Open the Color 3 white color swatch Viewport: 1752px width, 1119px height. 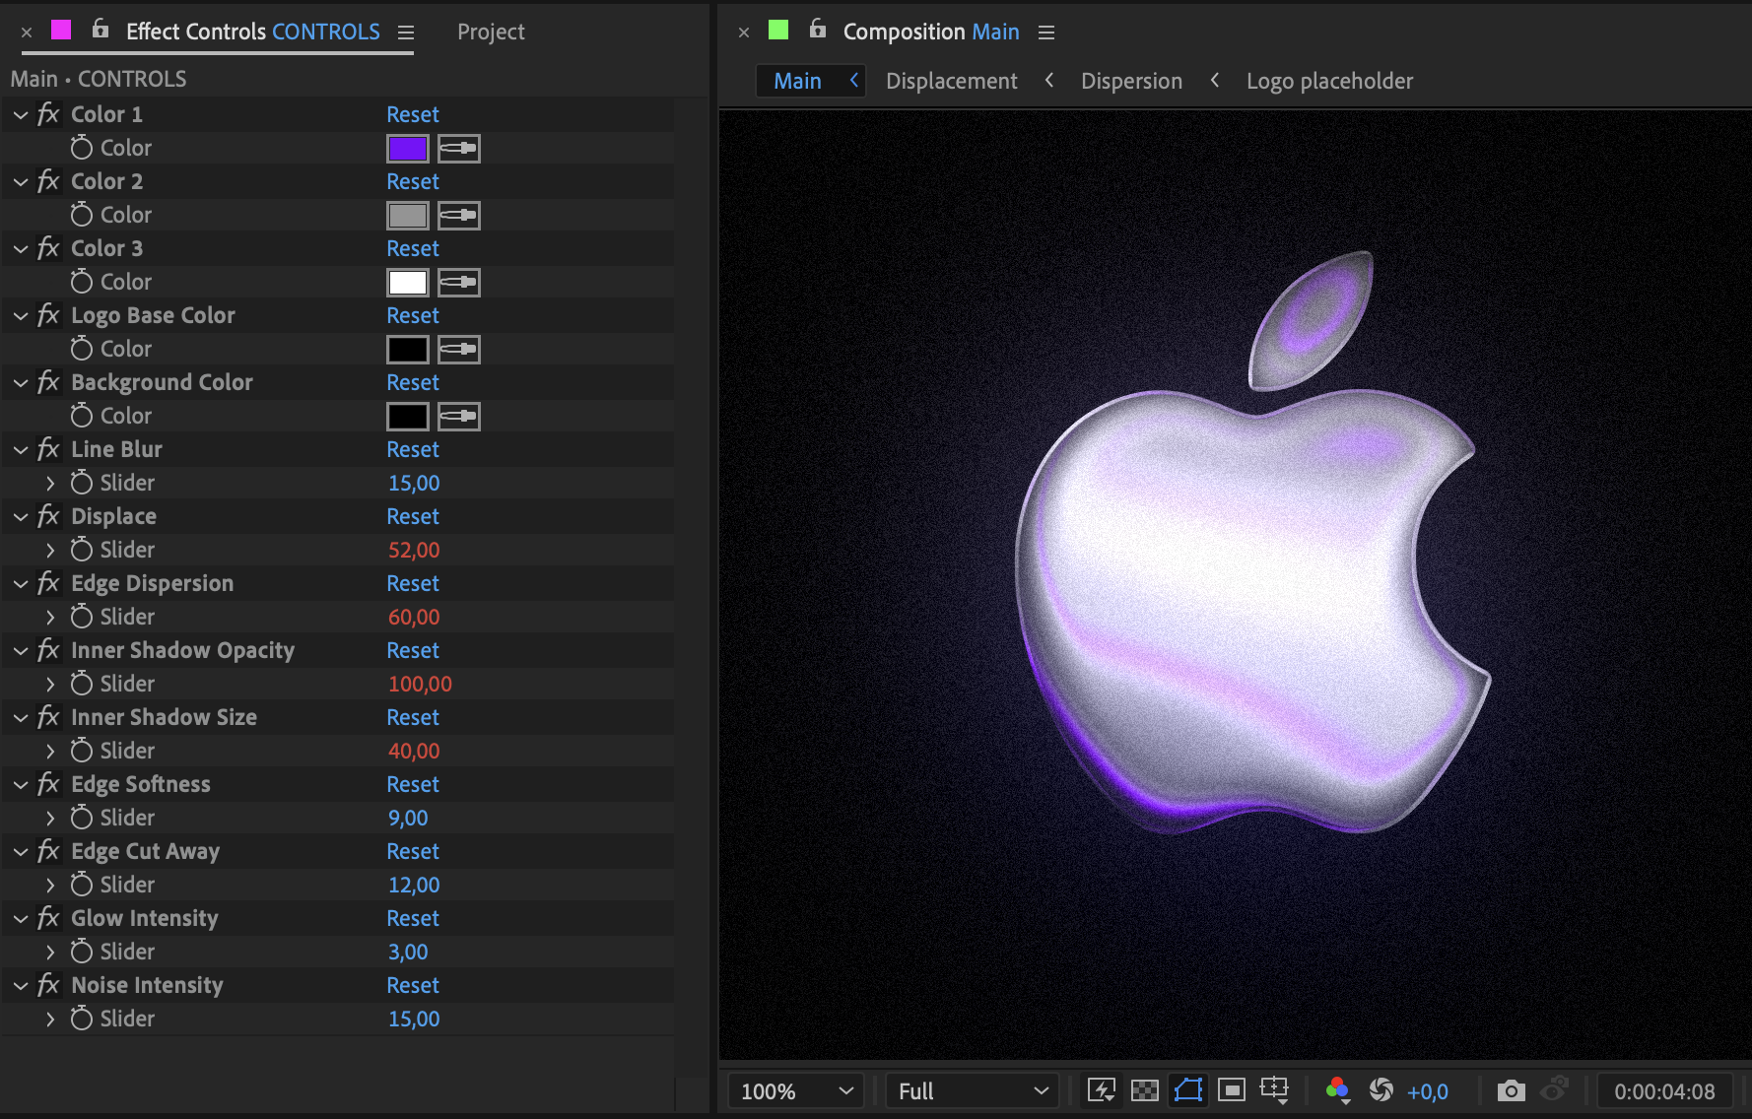coord(408,283)
